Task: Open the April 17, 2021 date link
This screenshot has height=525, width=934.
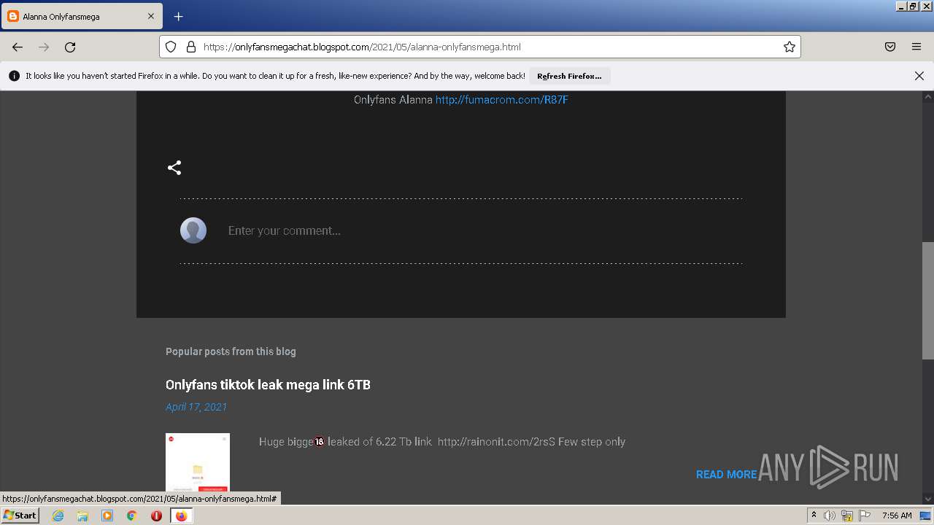Action: click(x=196, y=407)
